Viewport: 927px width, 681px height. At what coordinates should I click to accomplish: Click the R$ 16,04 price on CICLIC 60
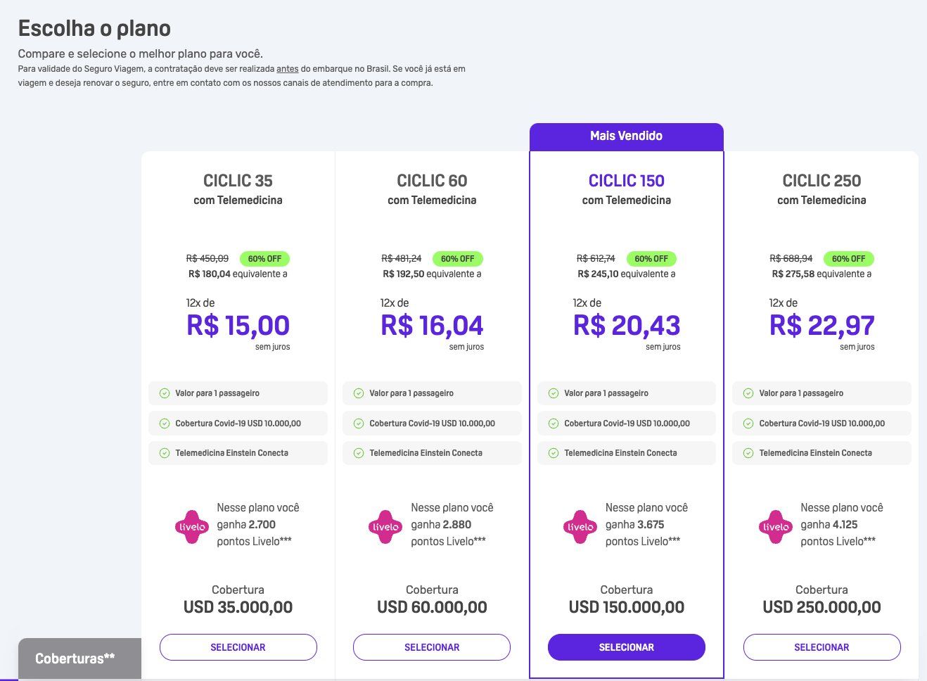point(432,326)
